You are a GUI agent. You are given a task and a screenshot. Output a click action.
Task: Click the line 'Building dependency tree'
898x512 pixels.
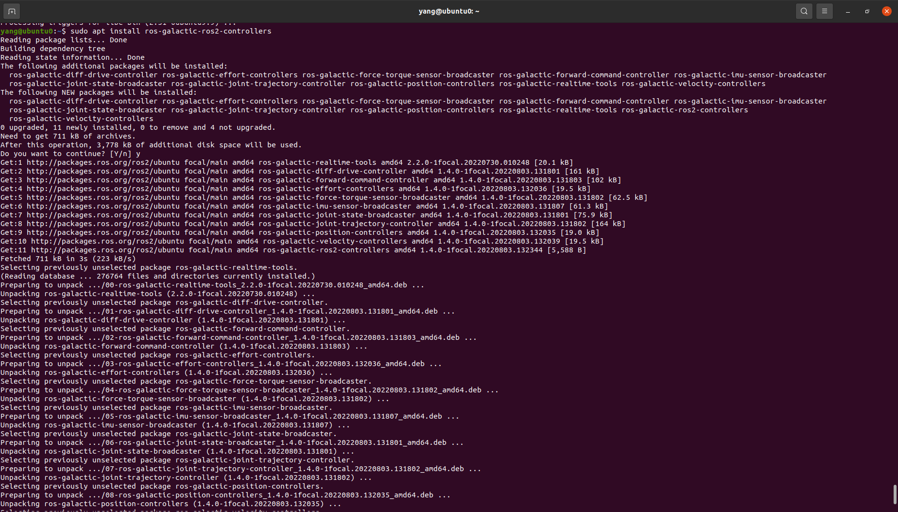[x=53, y=49]
